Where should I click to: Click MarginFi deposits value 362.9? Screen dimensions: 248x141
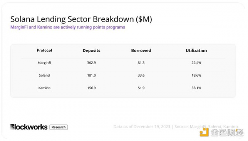pos(91,63)
